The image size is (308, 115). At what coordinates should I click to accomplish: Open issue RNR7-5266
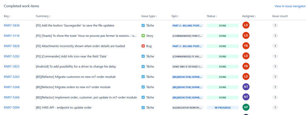pos(12,97)
